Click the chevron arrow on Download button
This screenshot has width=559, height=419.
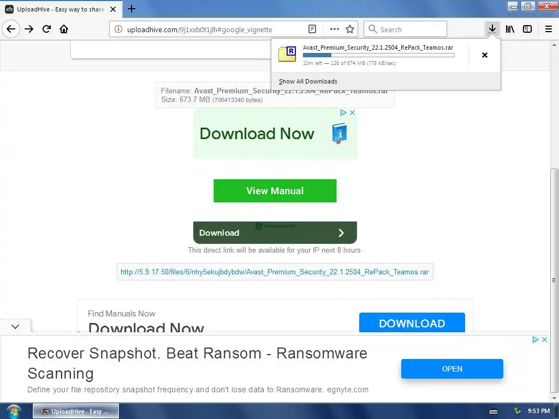[x=341, y=233]
